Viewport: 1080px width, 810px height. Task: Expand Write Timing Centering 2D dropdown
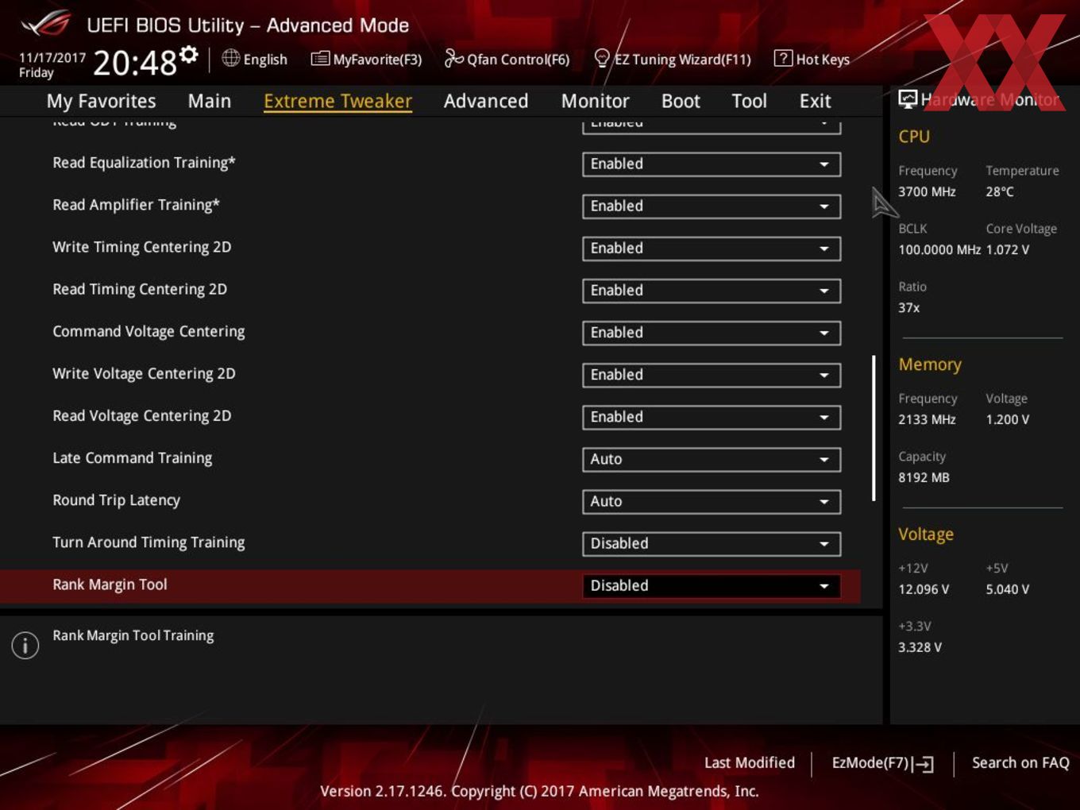tap(712, 248)
